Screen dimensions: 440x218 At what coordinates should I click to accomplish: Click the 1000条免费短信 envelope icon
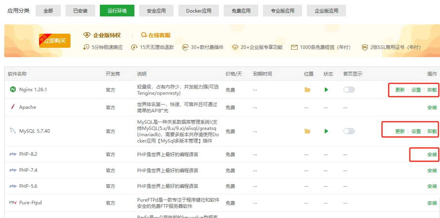[294, 47]
